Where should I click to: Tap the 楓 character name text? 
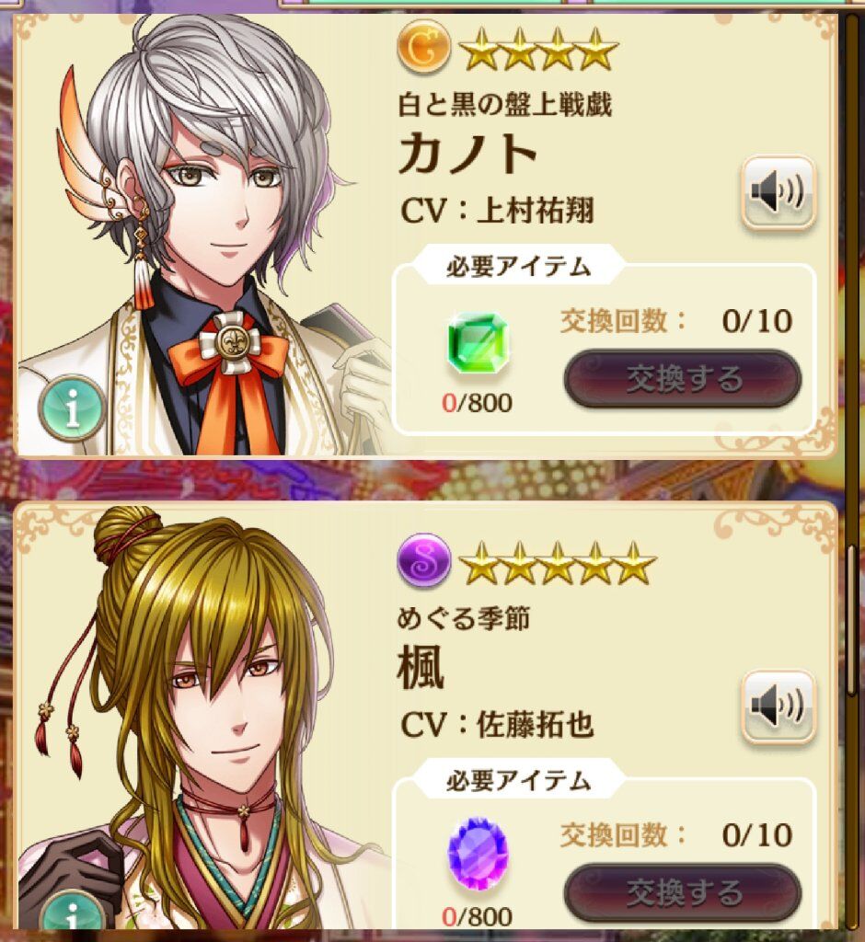point(421,666)
